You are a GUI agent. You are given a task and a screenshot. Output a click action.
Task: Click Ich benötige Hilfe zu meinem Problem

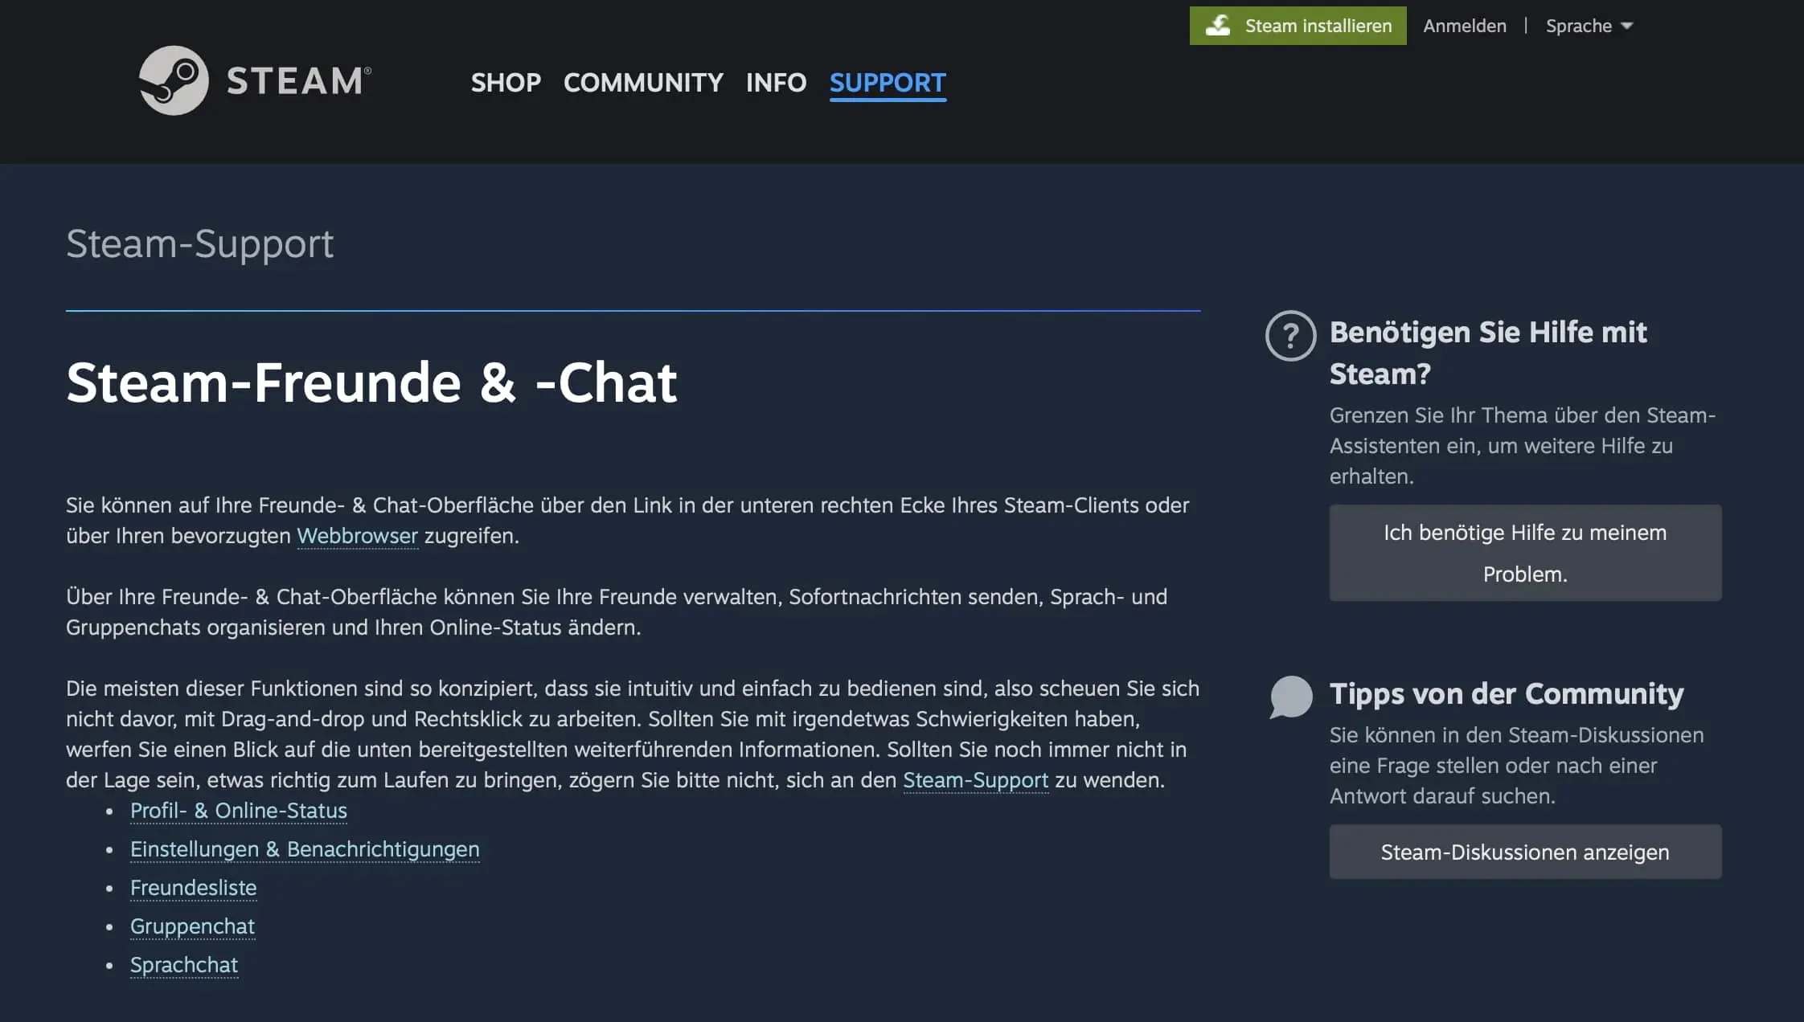pos(1524,553)
